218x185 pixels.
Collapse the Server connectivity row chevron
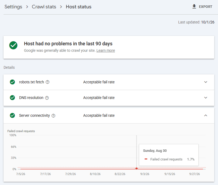tap(206, 115)
